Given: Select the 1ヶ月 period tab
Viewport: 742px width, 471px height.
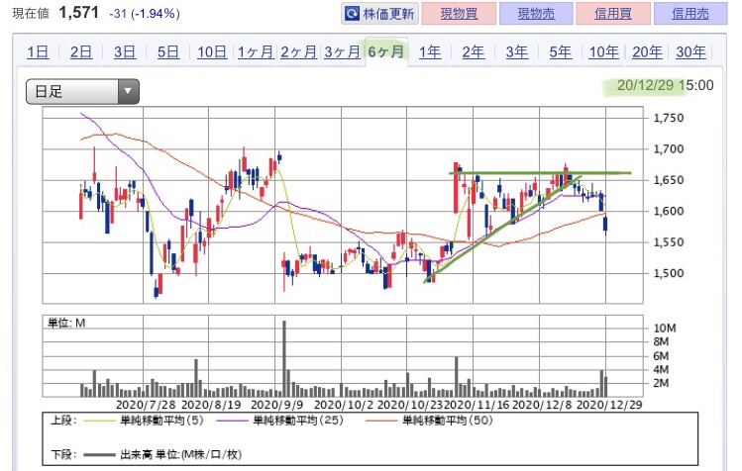Looking at the screenshot, I should tap(256, 51).
